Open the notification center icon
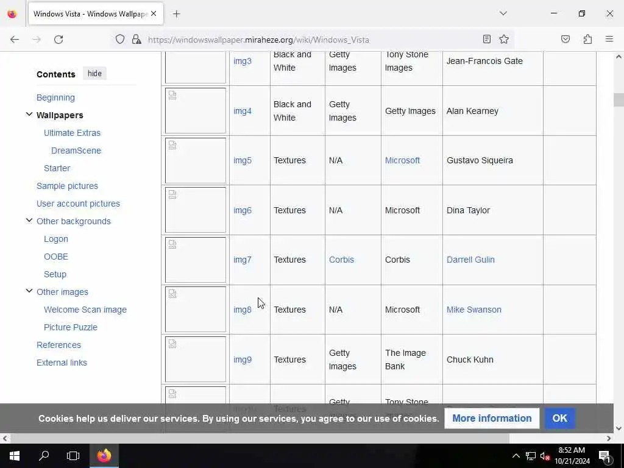Viewport: 624px width, 468px height. coord(604,456)
